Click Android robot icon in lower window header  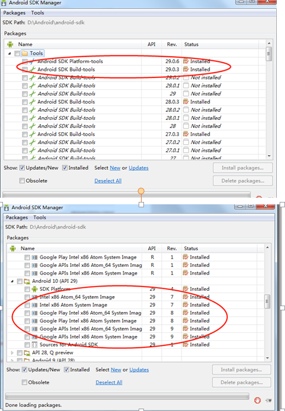click(x=13, y=248)
